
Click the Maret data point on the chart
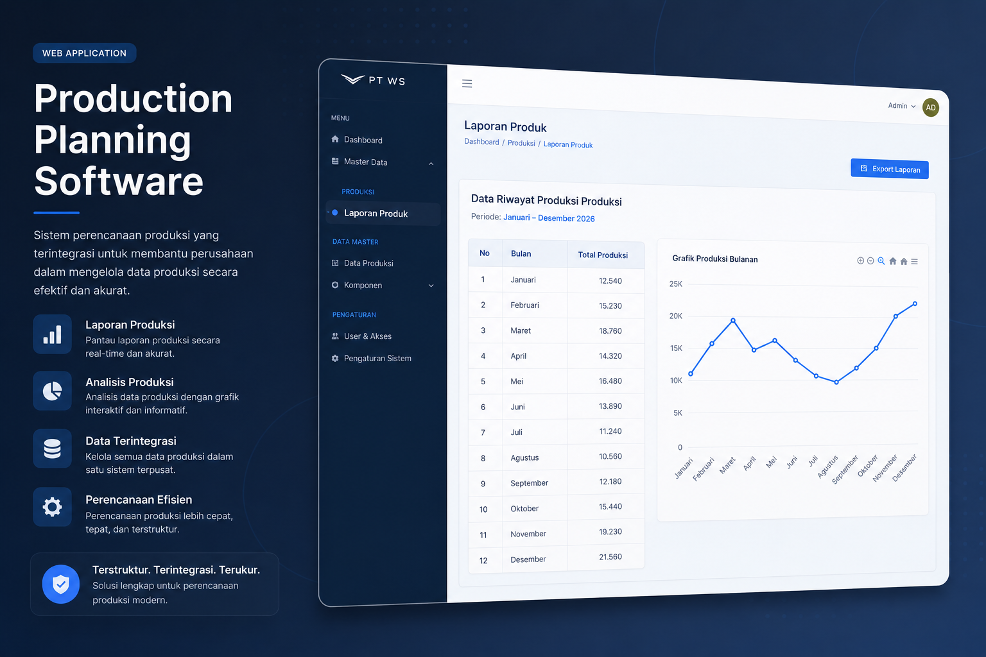point(733,320)
